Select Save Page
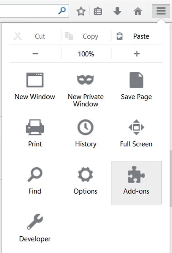 pos(136,86)
